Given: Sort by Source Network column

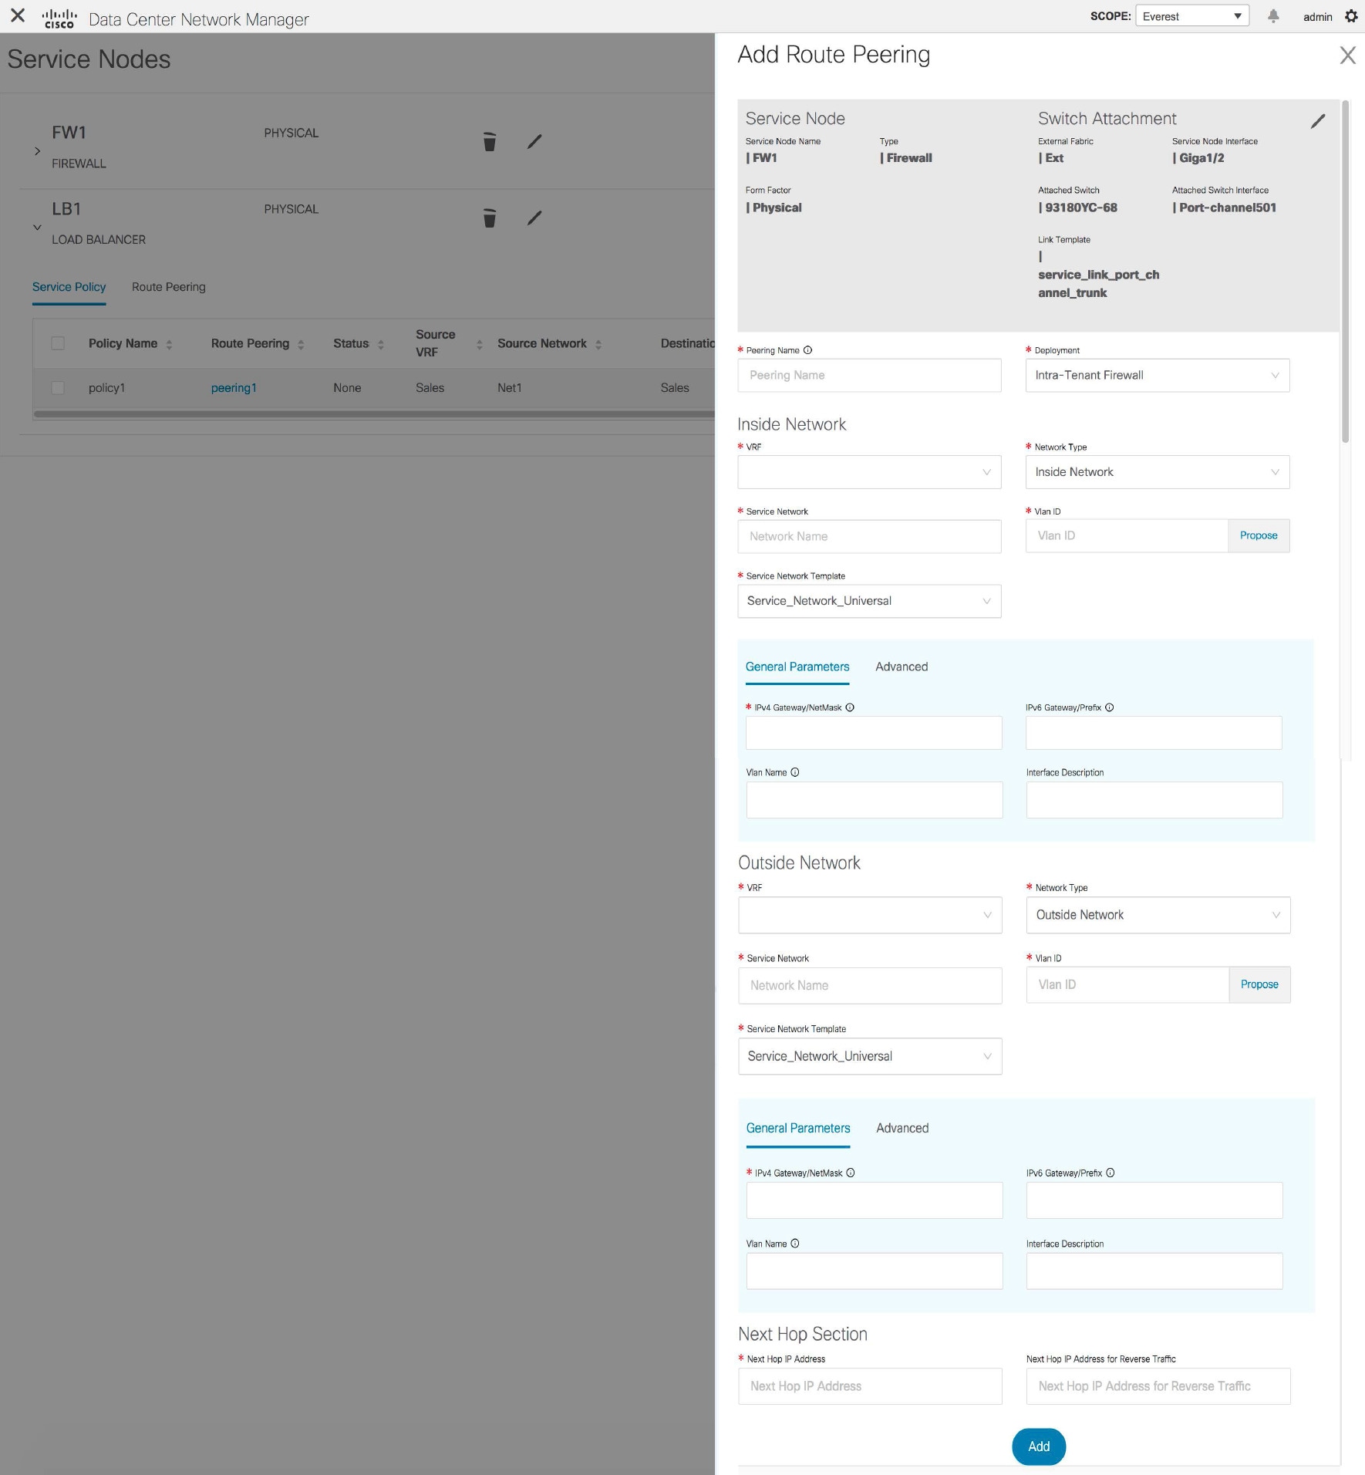Looking at the screenshot, I should coord(598,344).
